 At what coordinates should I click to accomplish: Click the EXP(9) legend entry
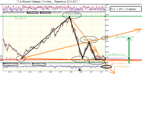[x=25, y=64]
